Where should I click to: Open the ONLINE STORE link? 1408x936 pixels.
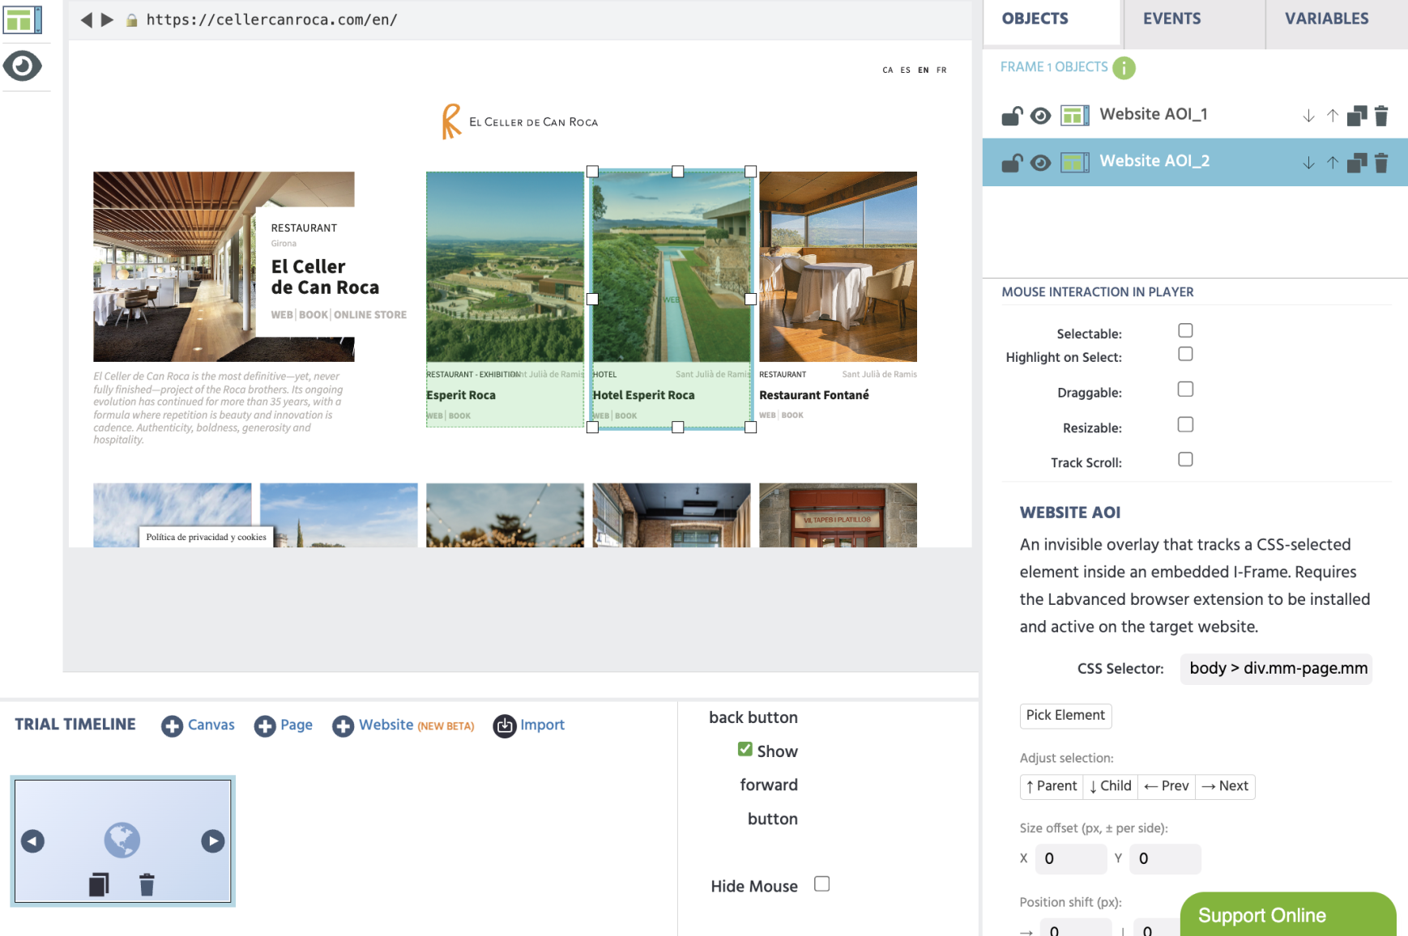[x=370, y=315]
